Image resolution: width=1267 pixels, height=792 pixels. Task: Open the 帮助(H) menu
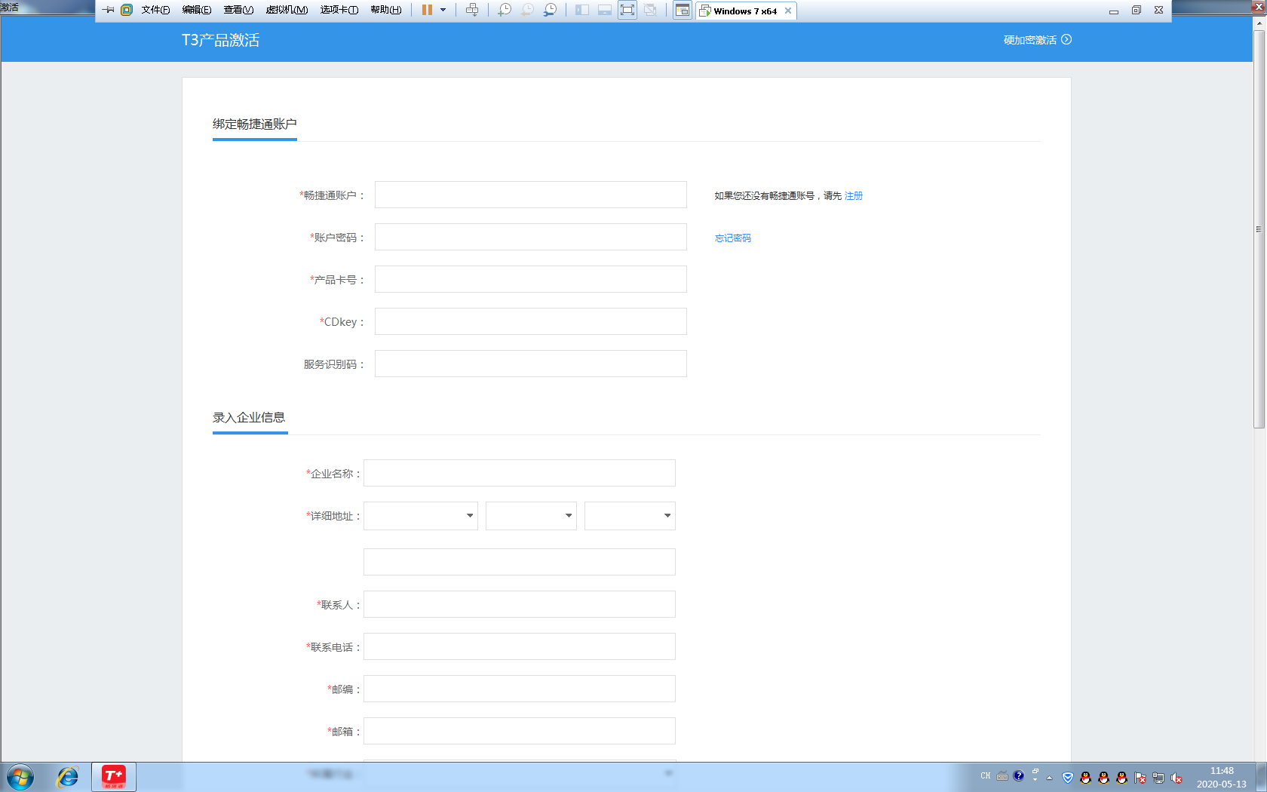[x=386, y=10]
